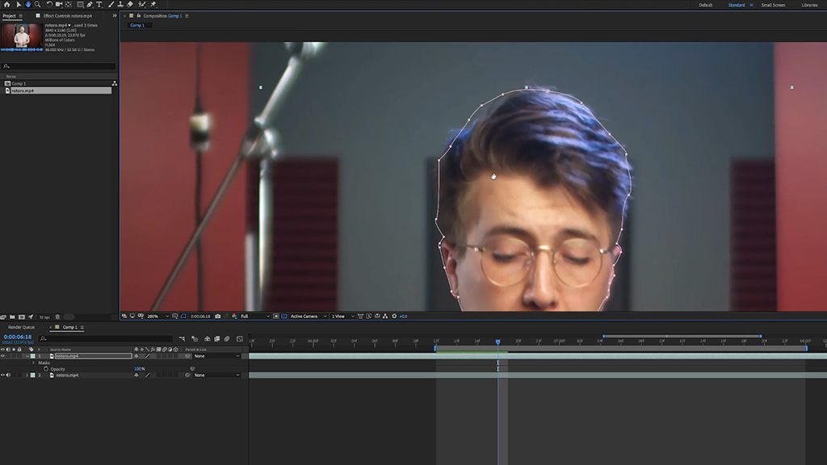Open the 200% magnification dropdown
Screen dimensions: 827x465
click(x=157, y=316)
